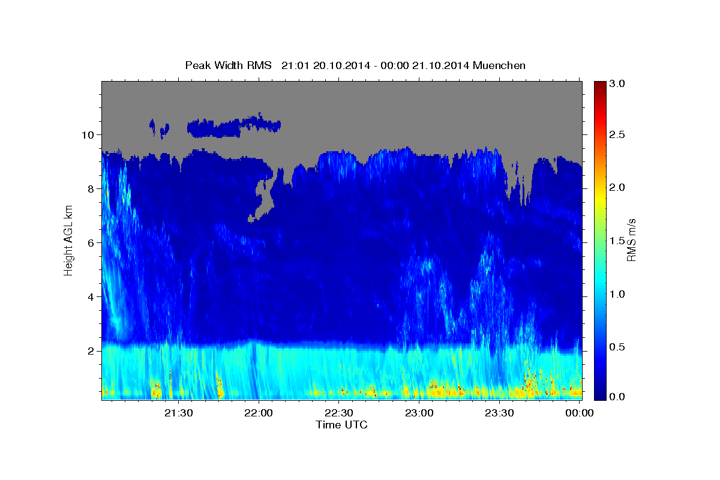Click the 'Muenchen' location in title
This screenshot has width=720, height=480.
point(499,65)
